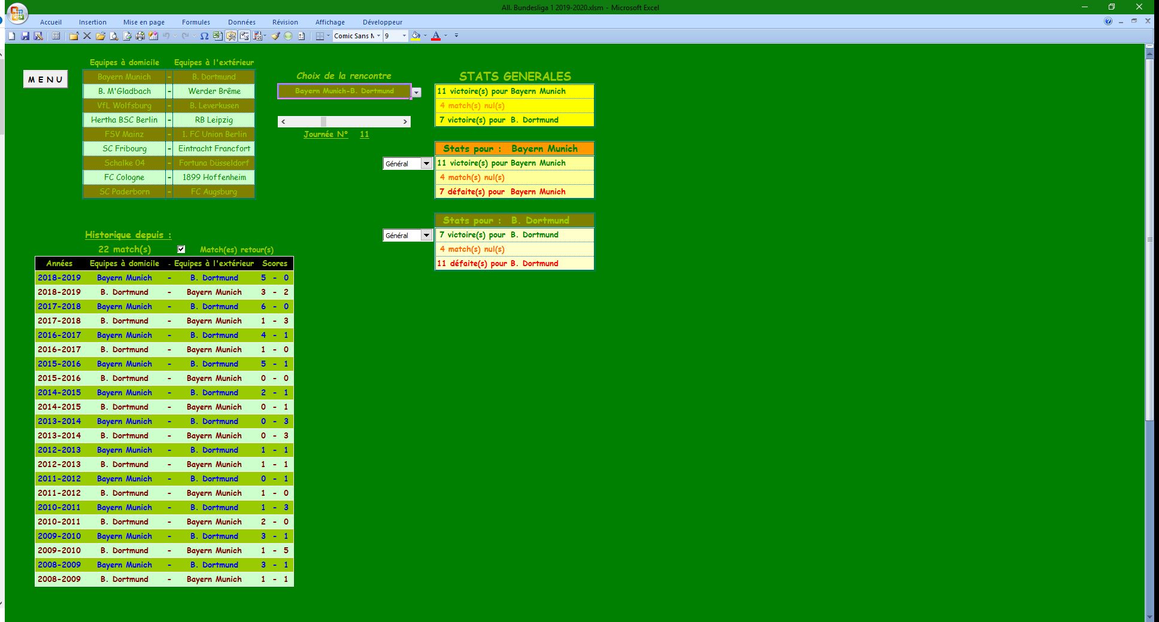Restore down the inner workbook window
This screenshot has width=1159, height=622.
click(x=1134, y=21)
